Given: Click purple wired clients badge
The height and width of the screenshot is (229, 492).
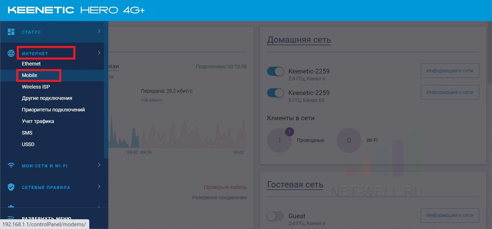Looking at the screenshot, I should coord(289,132).
